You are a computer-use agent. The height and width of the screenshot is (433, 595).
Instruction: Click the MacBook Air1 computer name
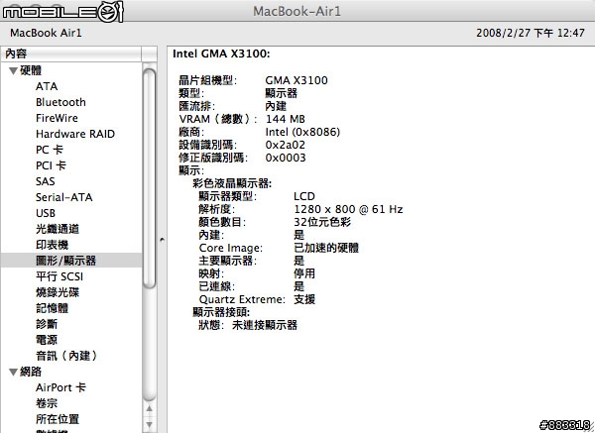pyautogui.click(x=46, y=33)
